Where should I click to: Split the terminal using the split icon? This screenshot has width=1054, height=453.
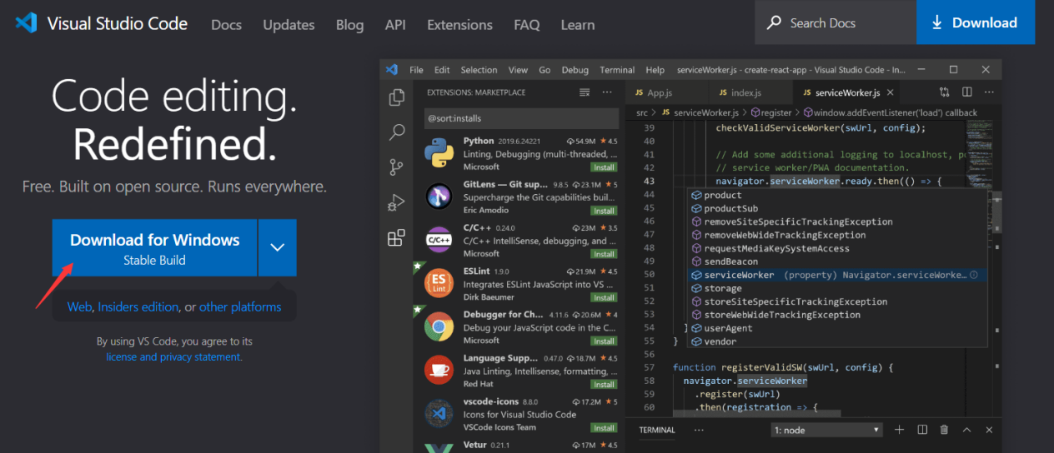point(922,430)
